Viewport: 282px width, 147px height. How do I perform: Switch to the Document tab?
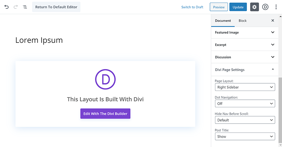(x=223, y=20)
